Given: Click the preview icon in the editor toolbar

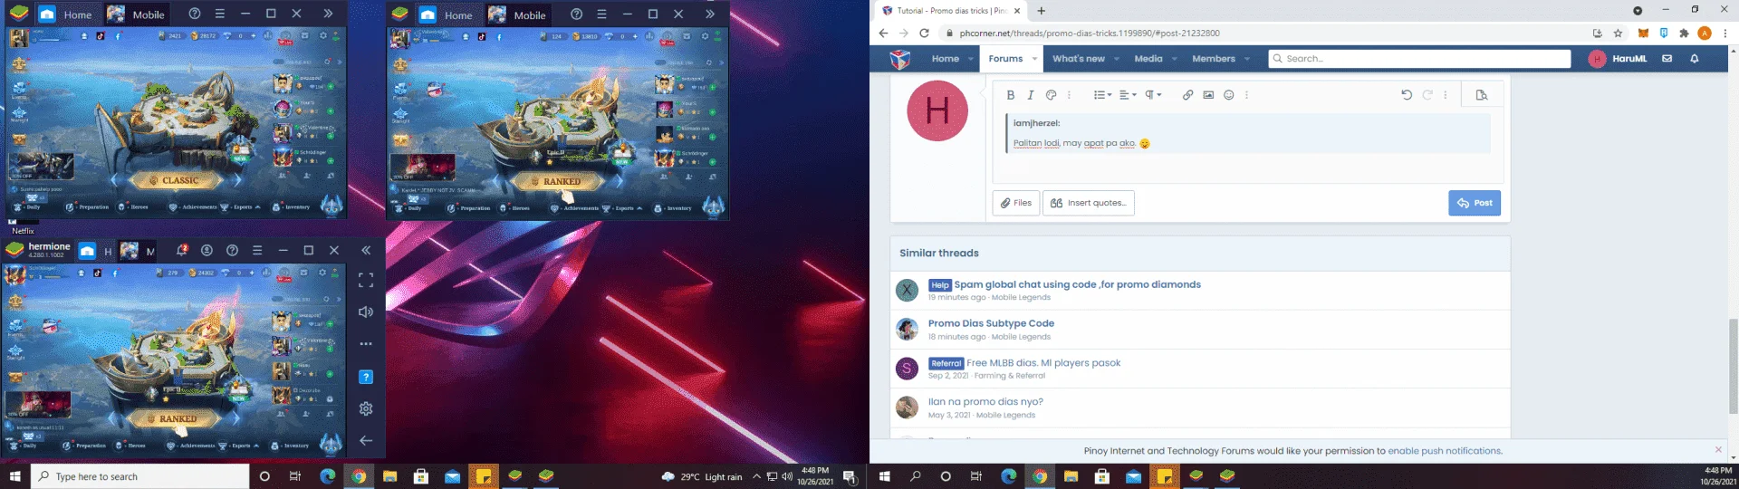Looking at the screenshot, I should pos(1482,95).
